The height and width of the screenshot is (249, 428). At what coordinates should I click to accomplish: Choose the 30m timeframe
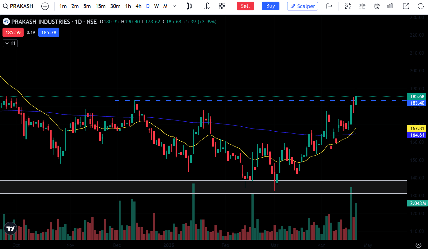(115, 6)
